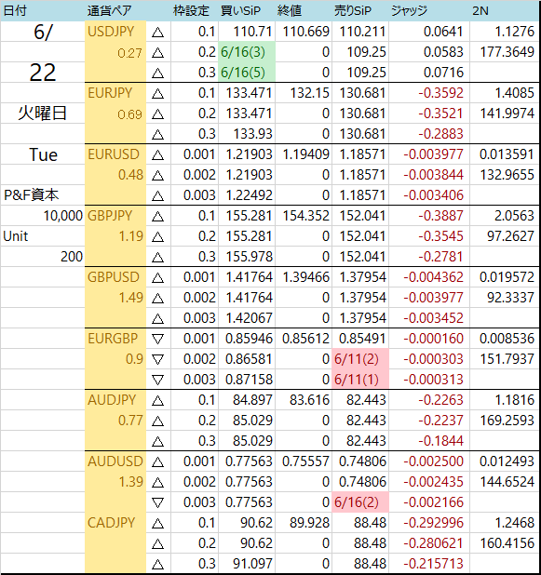Select the closing price 132.15 cell
This screenshot has height=575, width=541.
click(x=304, y=93)
